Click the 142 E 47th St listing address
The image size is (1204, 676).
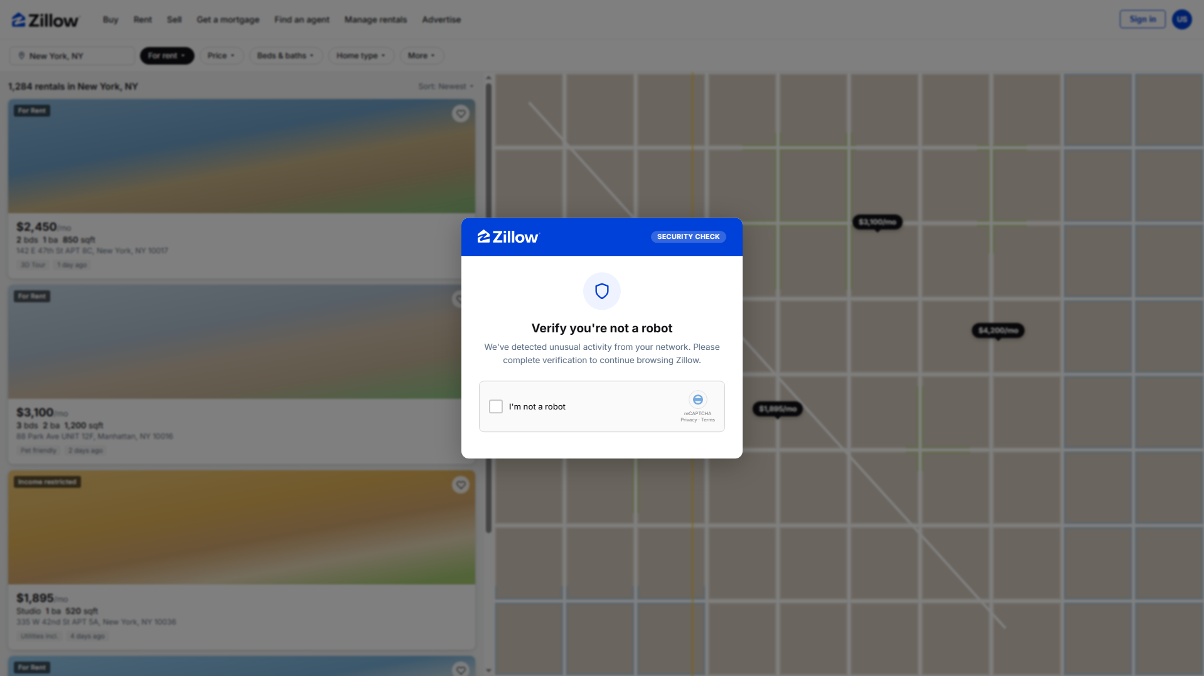pyautogui.click(x=92, y=251)
